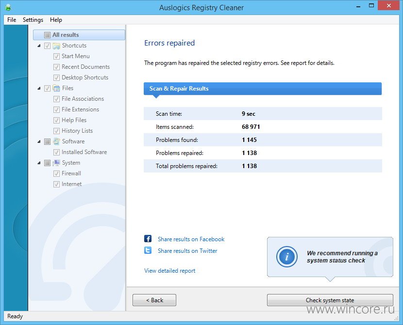Select the Start Menu label
Image resolution: width=403 pixels, height=325 pixels.
[x=76, y=56]
